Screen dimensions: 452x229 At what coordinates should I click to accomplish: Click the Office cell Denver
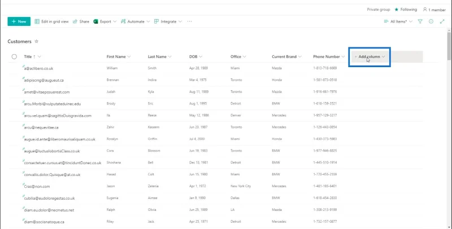point(236,116)
